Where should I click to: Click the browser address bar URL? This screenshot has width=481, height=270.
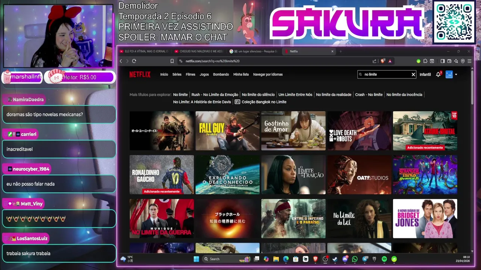coord(212,61)
